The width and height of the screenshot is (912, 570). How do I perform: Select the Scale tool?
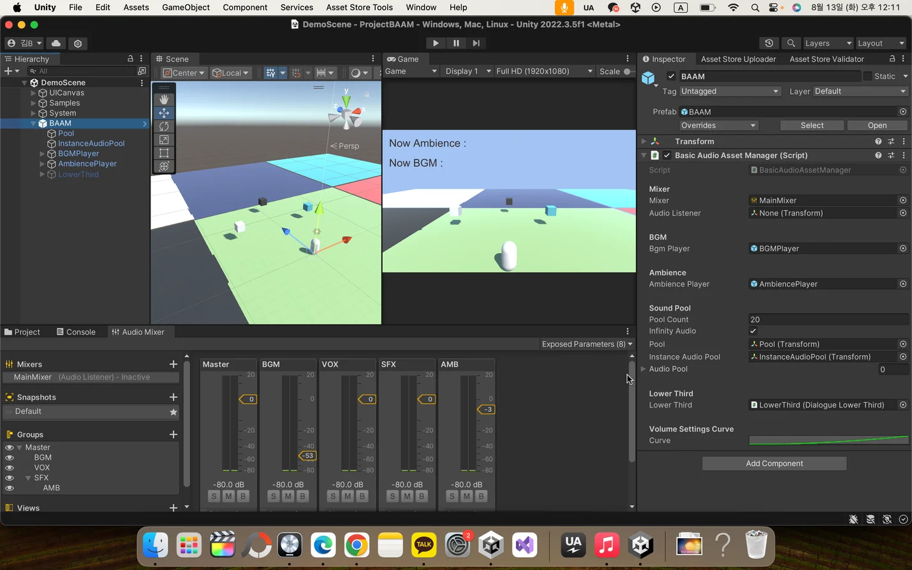[164, 140]
